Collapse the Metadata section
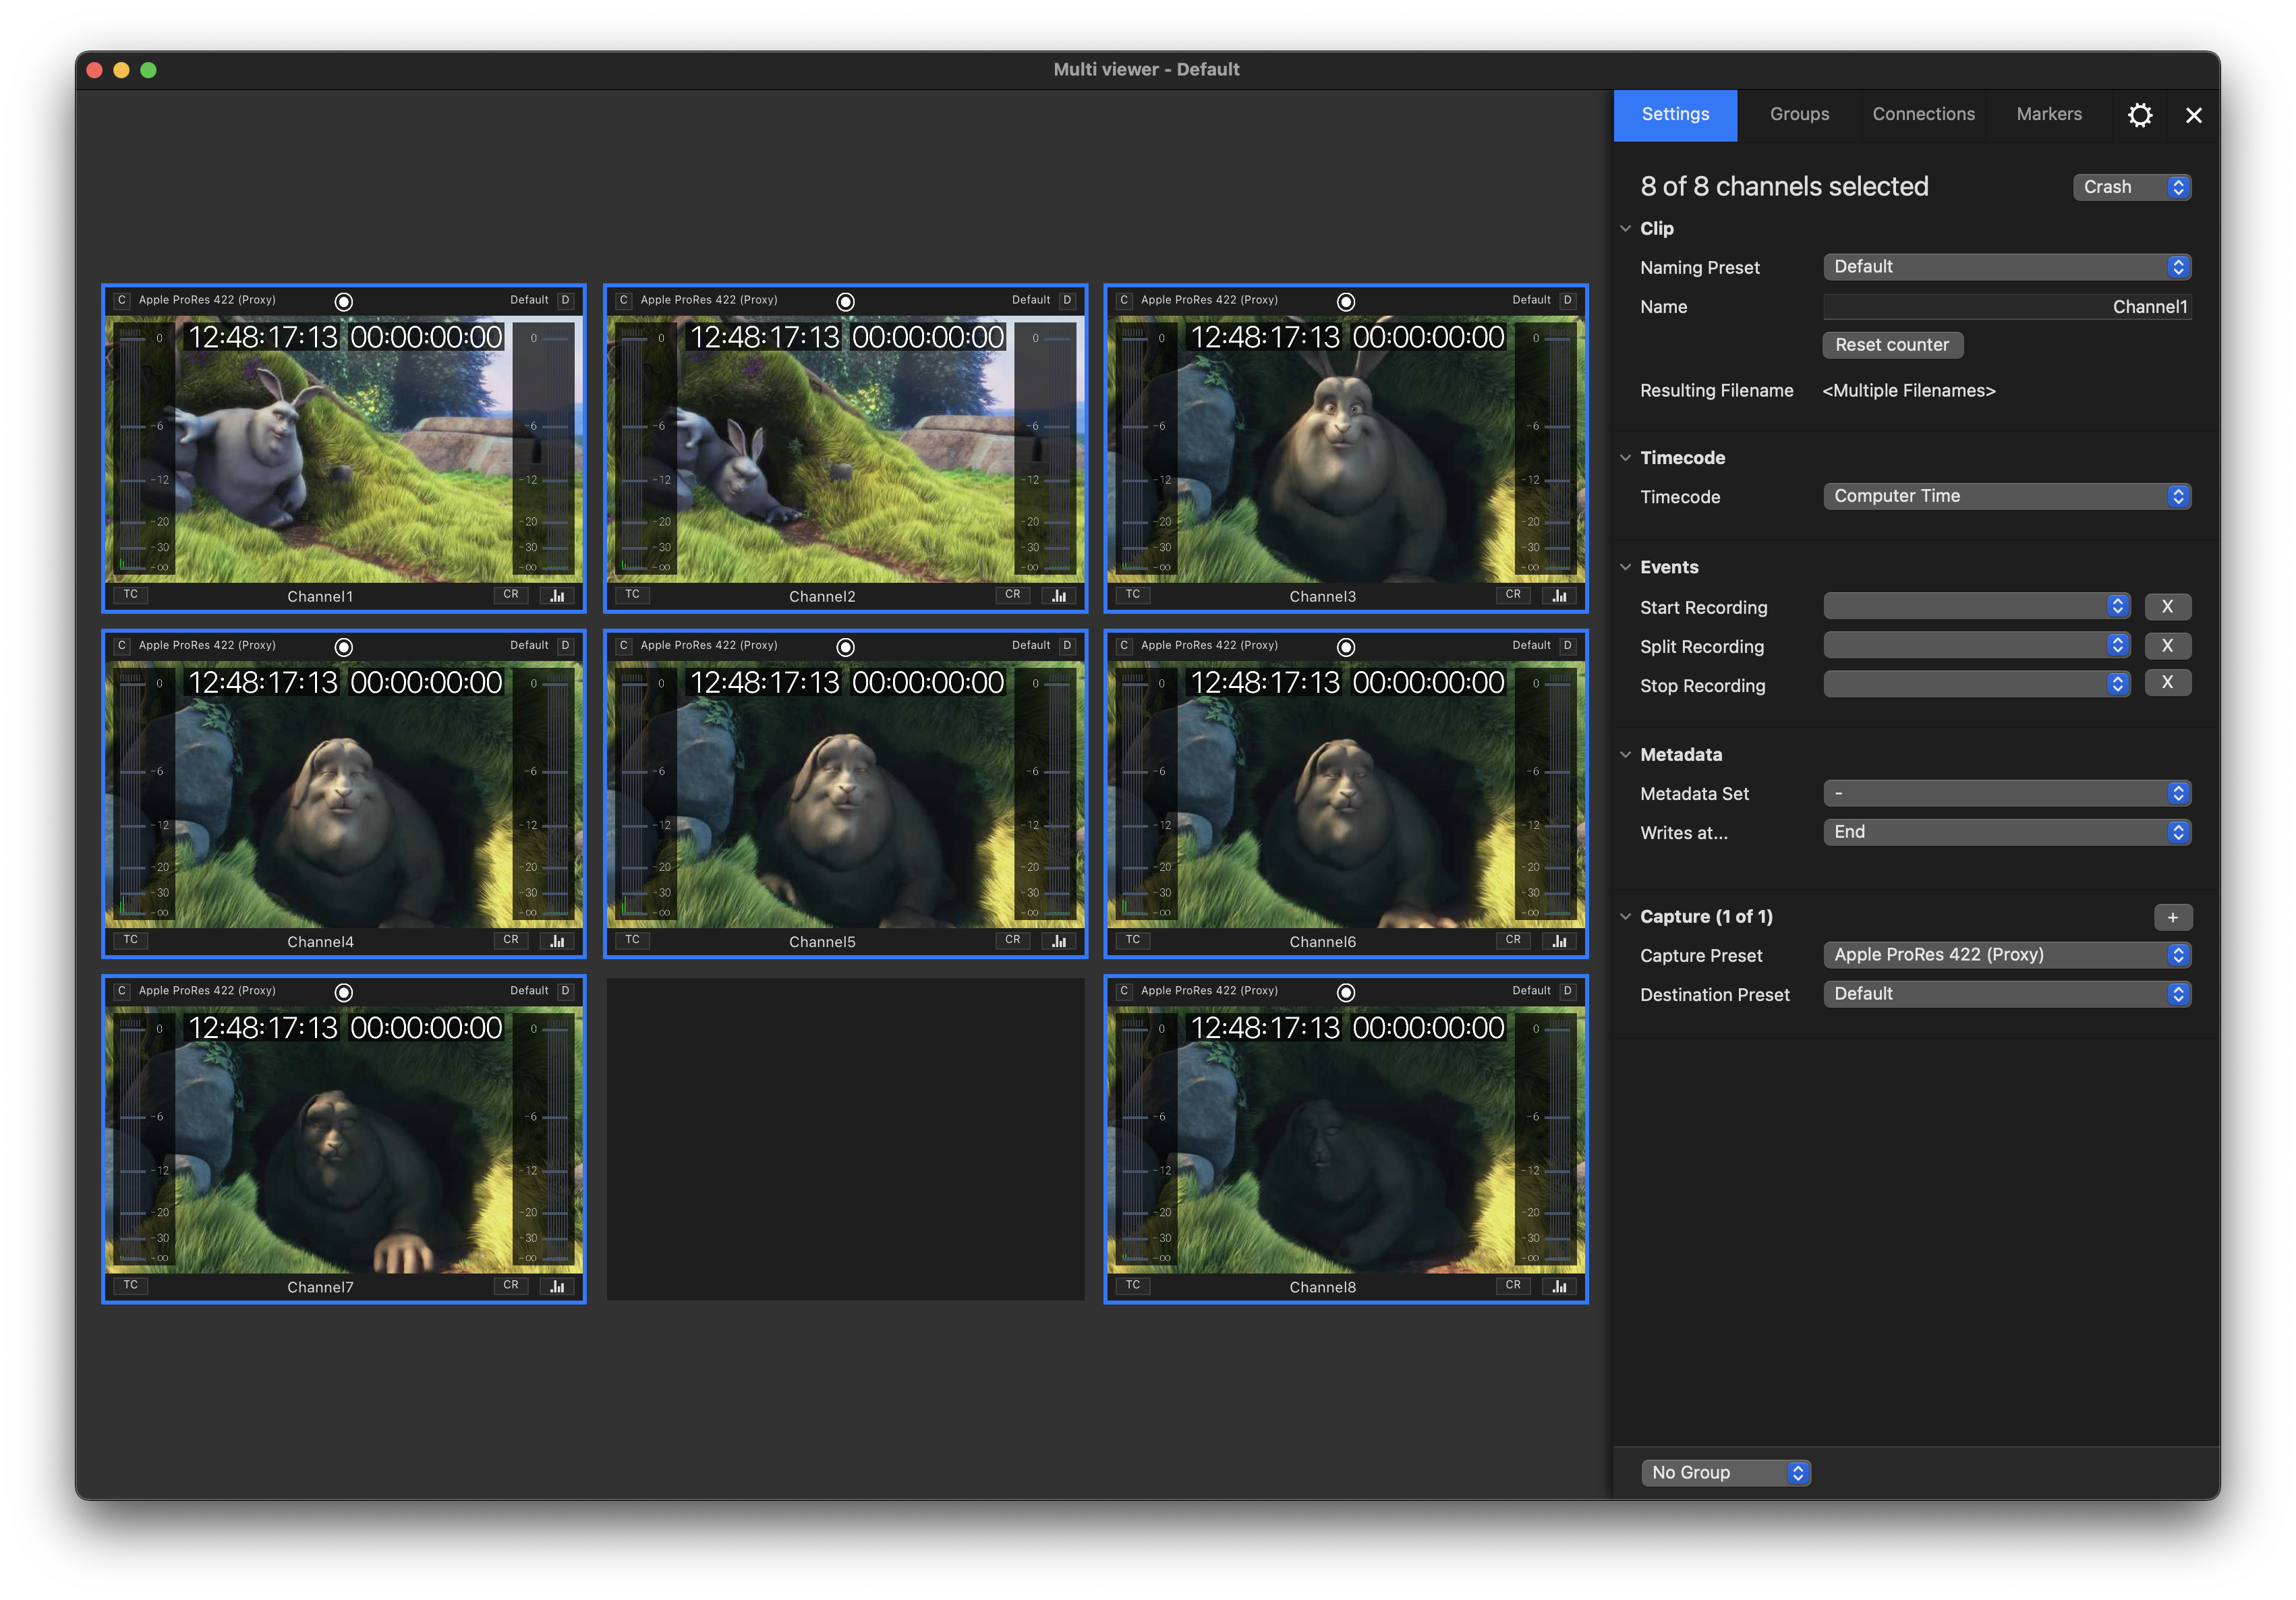Image resolution: width=2296 pixels, height=1600 pixels. [1625, 754]
